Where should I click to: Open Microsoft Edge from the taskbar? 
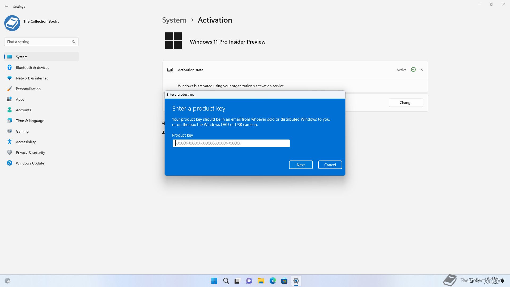273,281
